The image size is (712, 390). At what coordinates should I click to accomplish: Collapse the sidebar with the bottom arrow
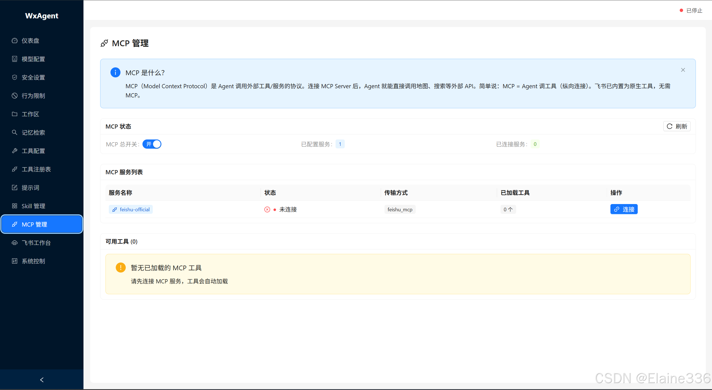(x=42, y=380)
